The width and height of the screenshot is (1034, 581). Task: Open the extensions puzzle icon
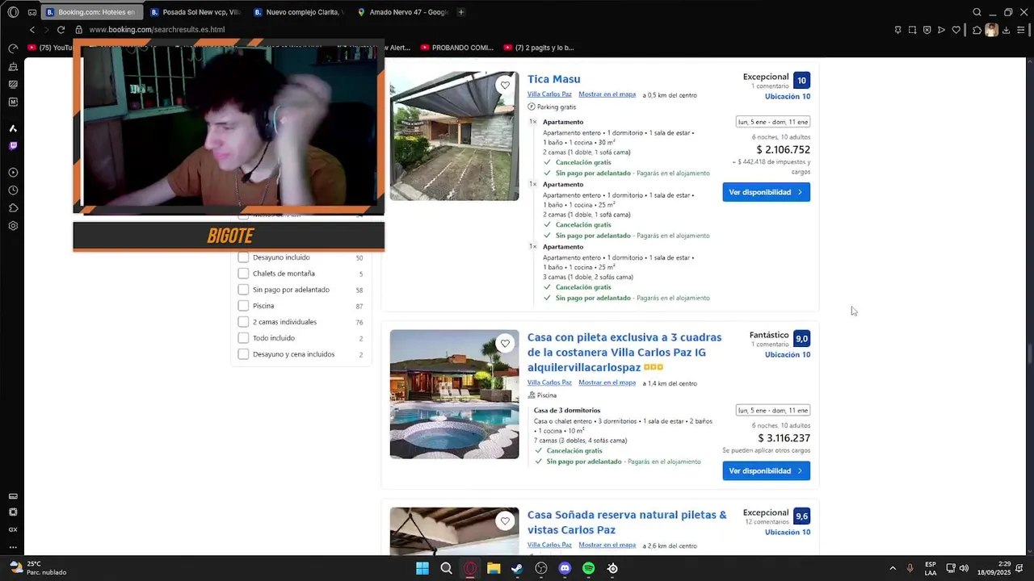(x=977, y=30)
